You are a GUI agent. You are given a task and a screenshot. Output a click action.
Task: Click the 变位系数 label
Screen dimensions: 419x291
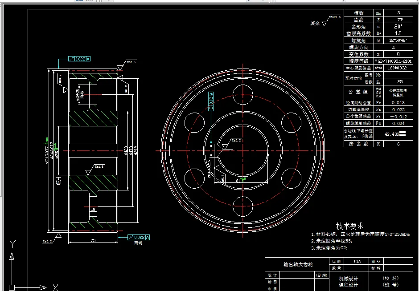(x=359, y=54)
